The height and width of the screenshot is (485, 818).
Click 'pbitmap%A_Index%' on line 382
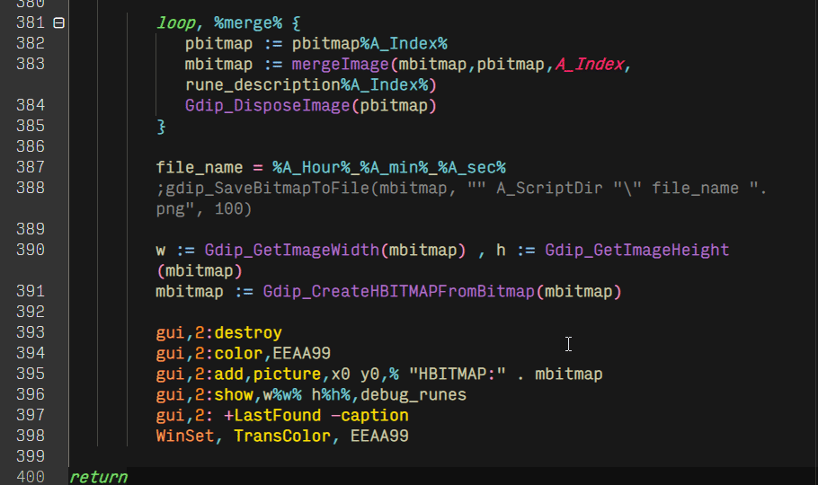tap(369, 44)
